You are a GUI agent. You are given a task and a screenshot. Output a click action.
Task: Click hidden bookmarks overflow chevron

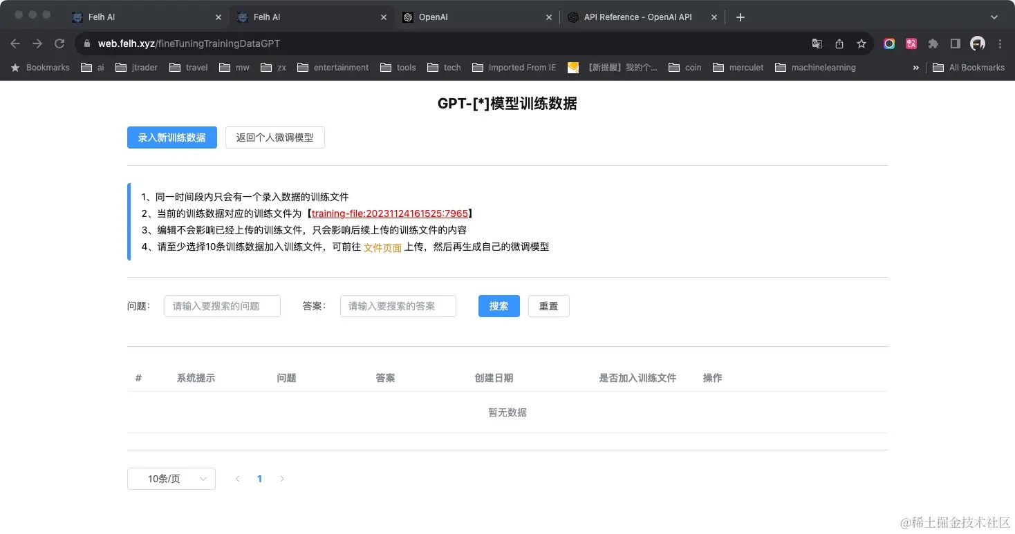[915, 67]
